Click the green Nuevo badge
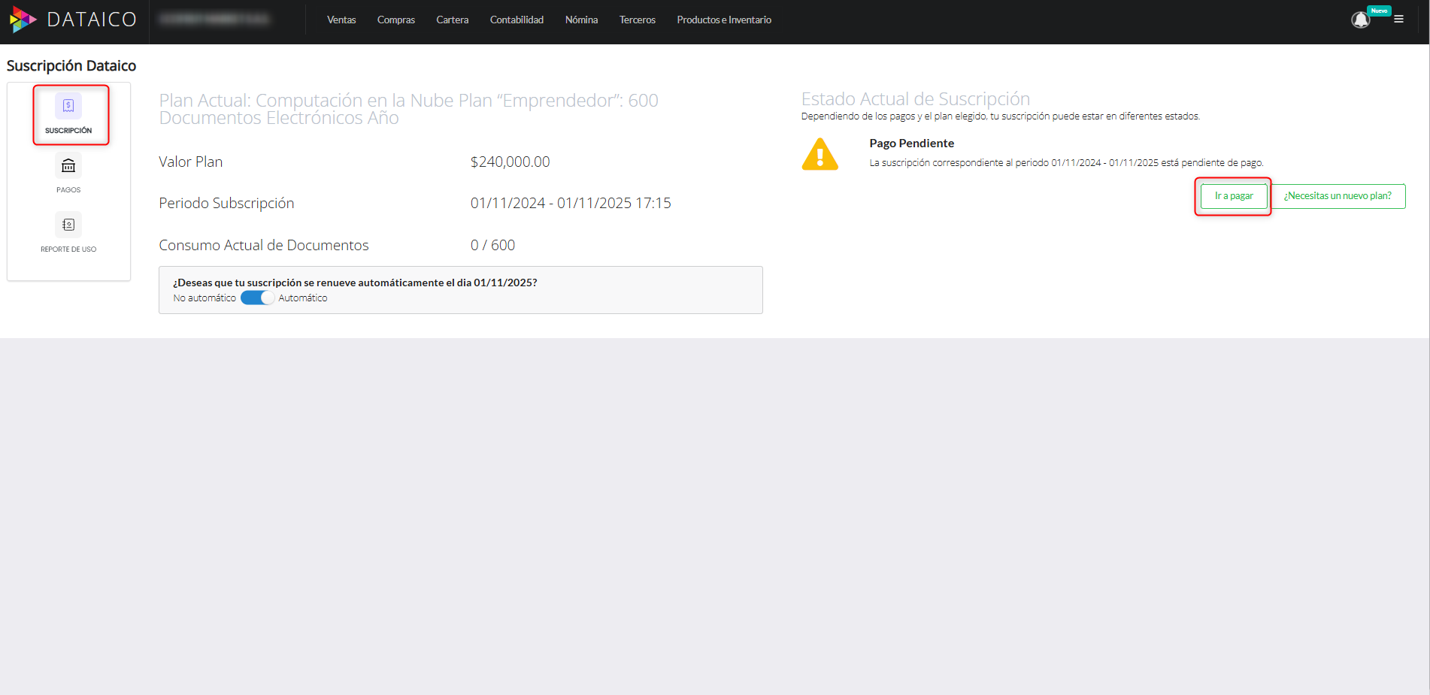Screen dimensions: 1430x695 click(1379, 11)
